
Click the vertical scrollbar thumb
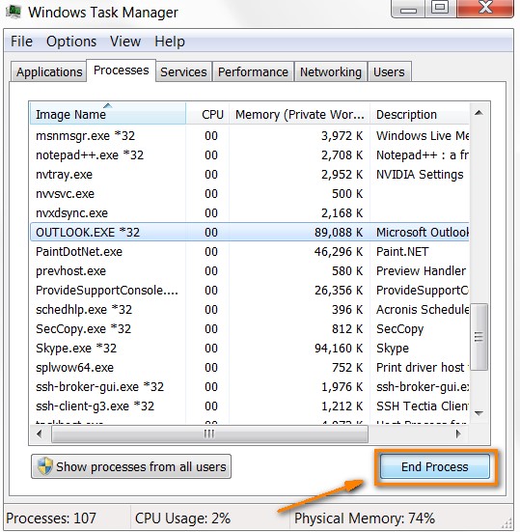click(x=479, y=337)
